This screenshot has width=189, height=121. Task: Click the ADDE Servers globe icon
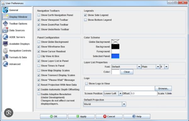pyautogui.click(x=5, y=37)
